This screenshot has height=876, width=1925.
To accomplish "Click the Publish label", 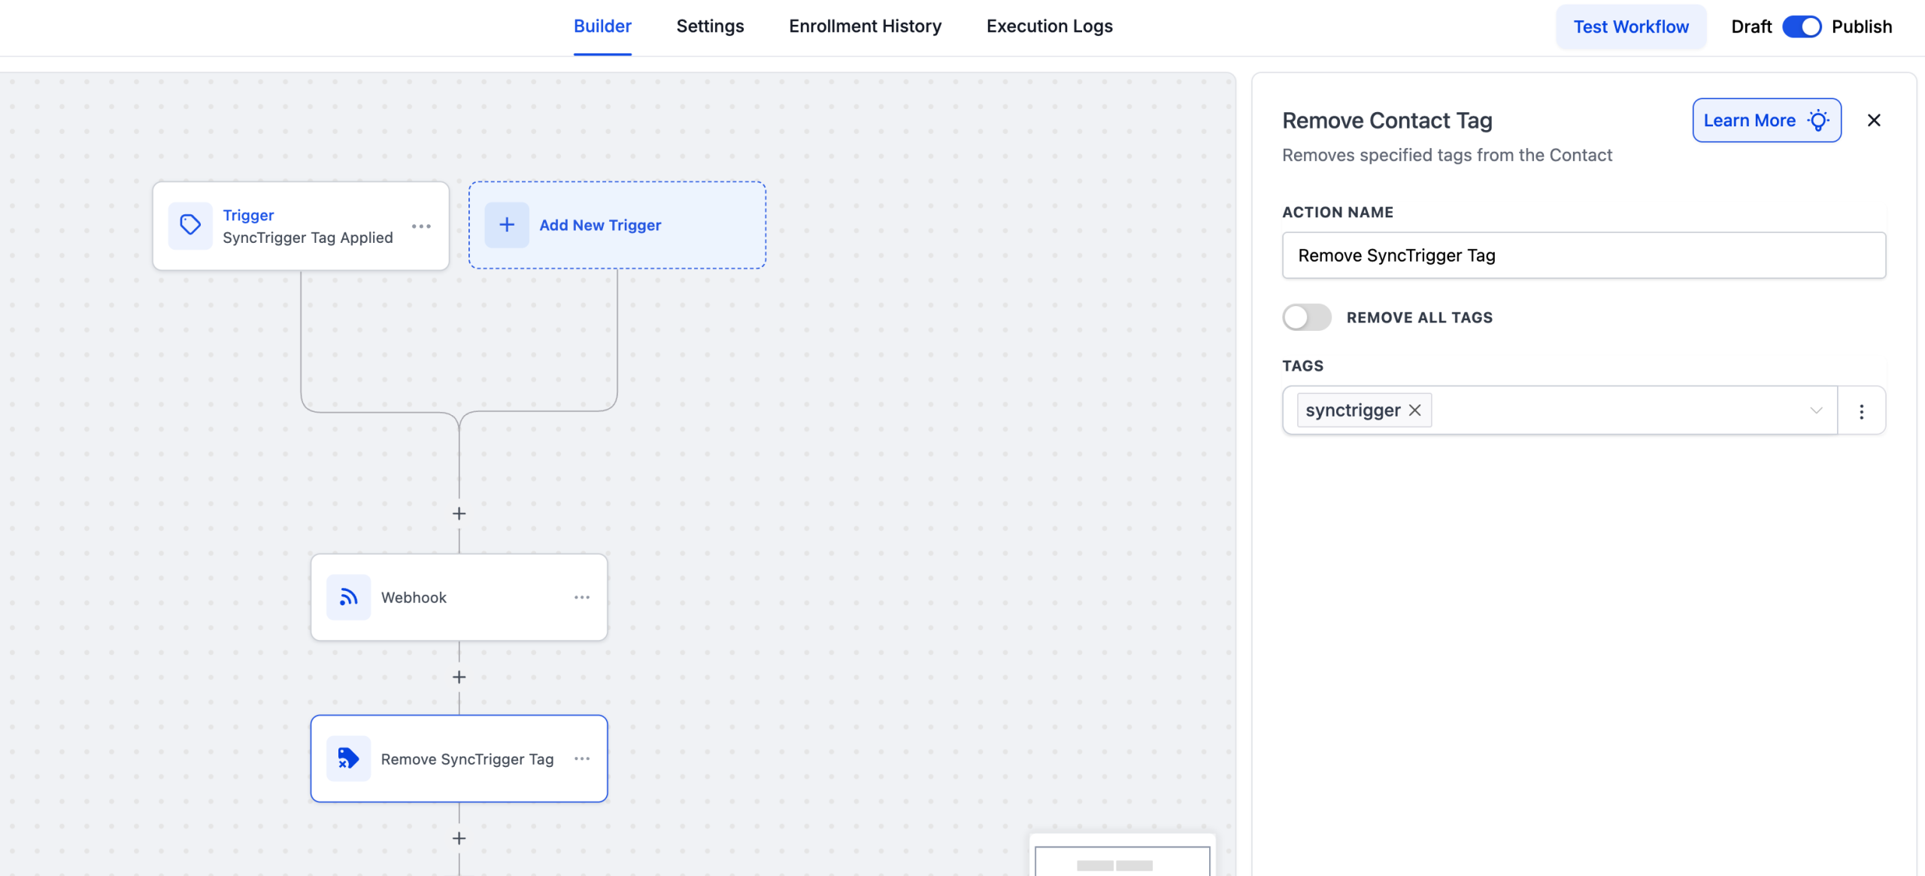I will (1861, 27).
